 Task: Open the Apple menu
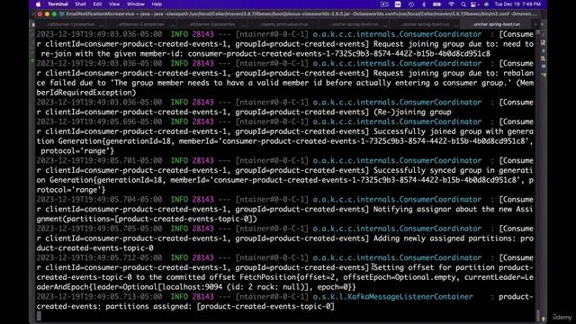pos(38,4)
